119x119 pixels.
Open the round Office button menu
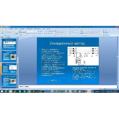[x=1, y=27]
